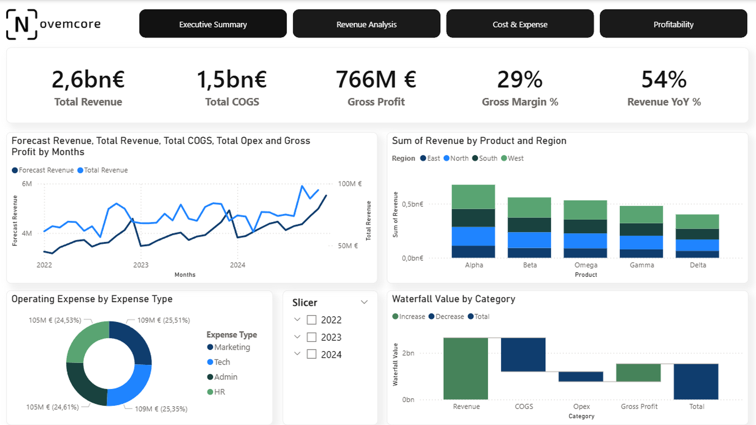Click the Waterfall Value by Category title
The width and height of the screenshot is (756, 425).
coord(454,299)
